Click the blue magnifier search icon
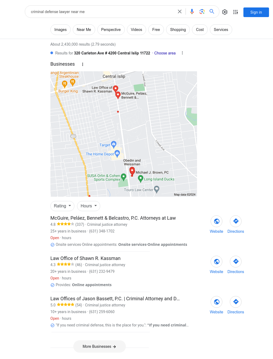This screenshot has width=273, height=359. pyautogui.click(x=212, y=11)
